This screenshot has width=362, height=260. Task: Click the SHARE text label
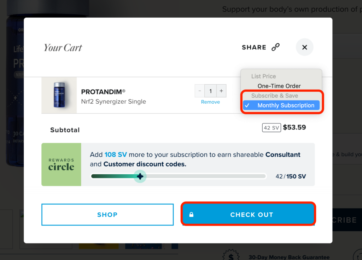tap(254, 47)
